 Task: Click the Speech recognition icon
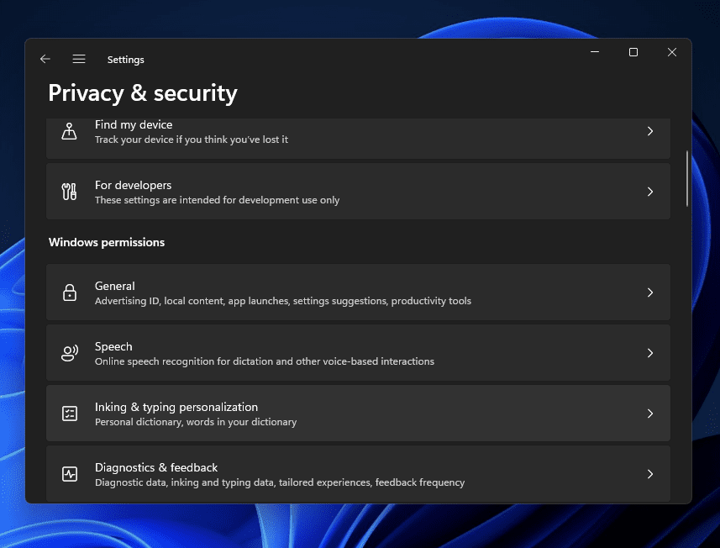[70, 353]
